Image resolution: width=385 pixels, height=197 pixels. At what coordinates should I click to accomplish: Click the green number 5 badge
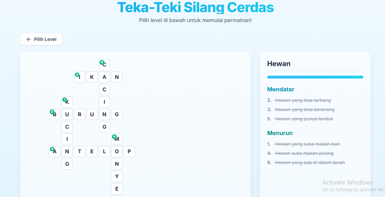pyautogui.click(x=52, y=149)
